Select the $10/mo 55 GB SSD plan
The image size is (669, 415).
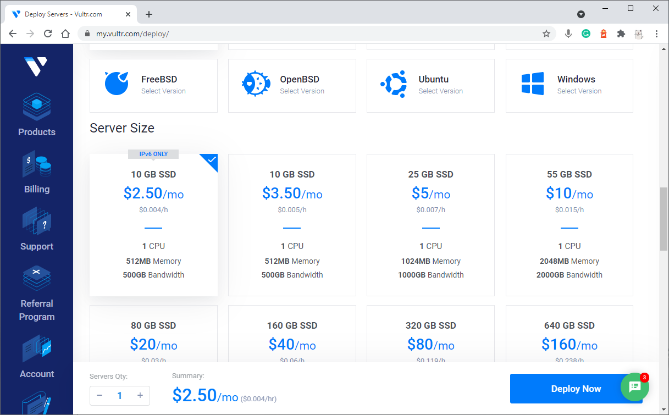(570, 225)
